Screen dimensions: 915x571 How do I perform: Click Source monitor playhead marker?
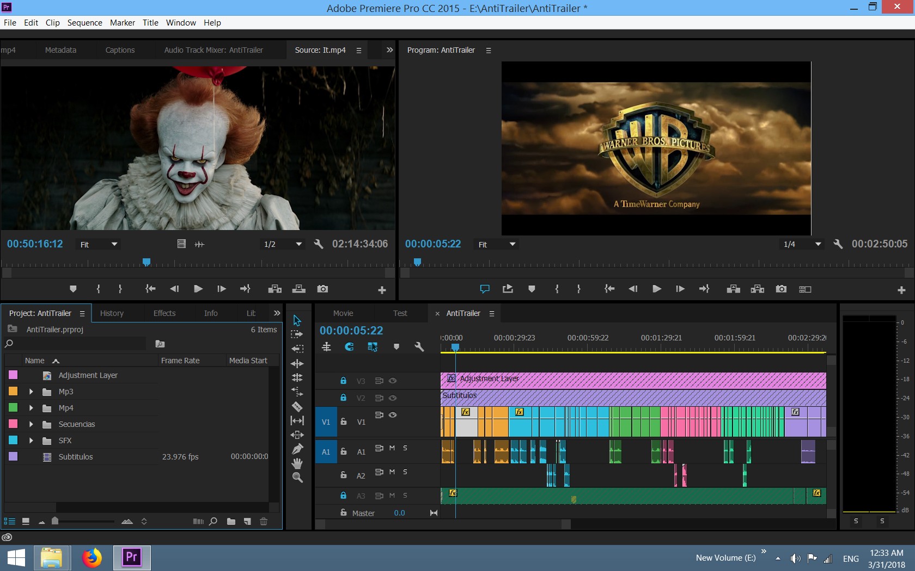(x=146, y=262)
